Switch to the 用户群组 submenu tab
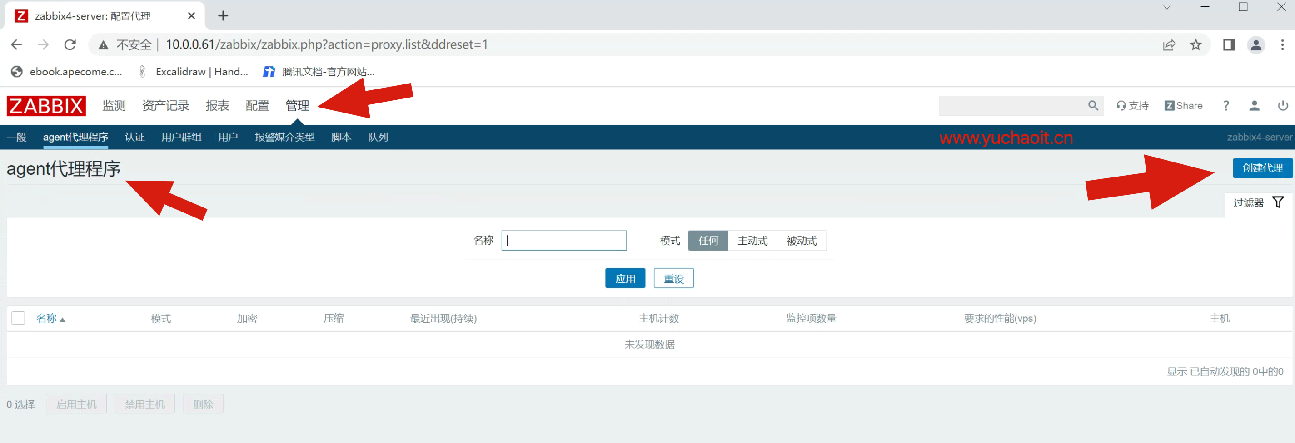 point(181,137)
